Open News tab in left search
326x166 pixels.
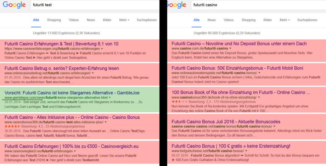coord(91,20)
